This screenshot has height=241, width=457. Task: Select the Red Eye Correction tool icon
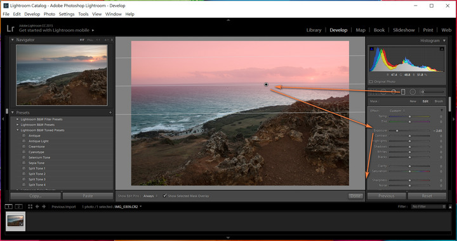pos(394,92)
